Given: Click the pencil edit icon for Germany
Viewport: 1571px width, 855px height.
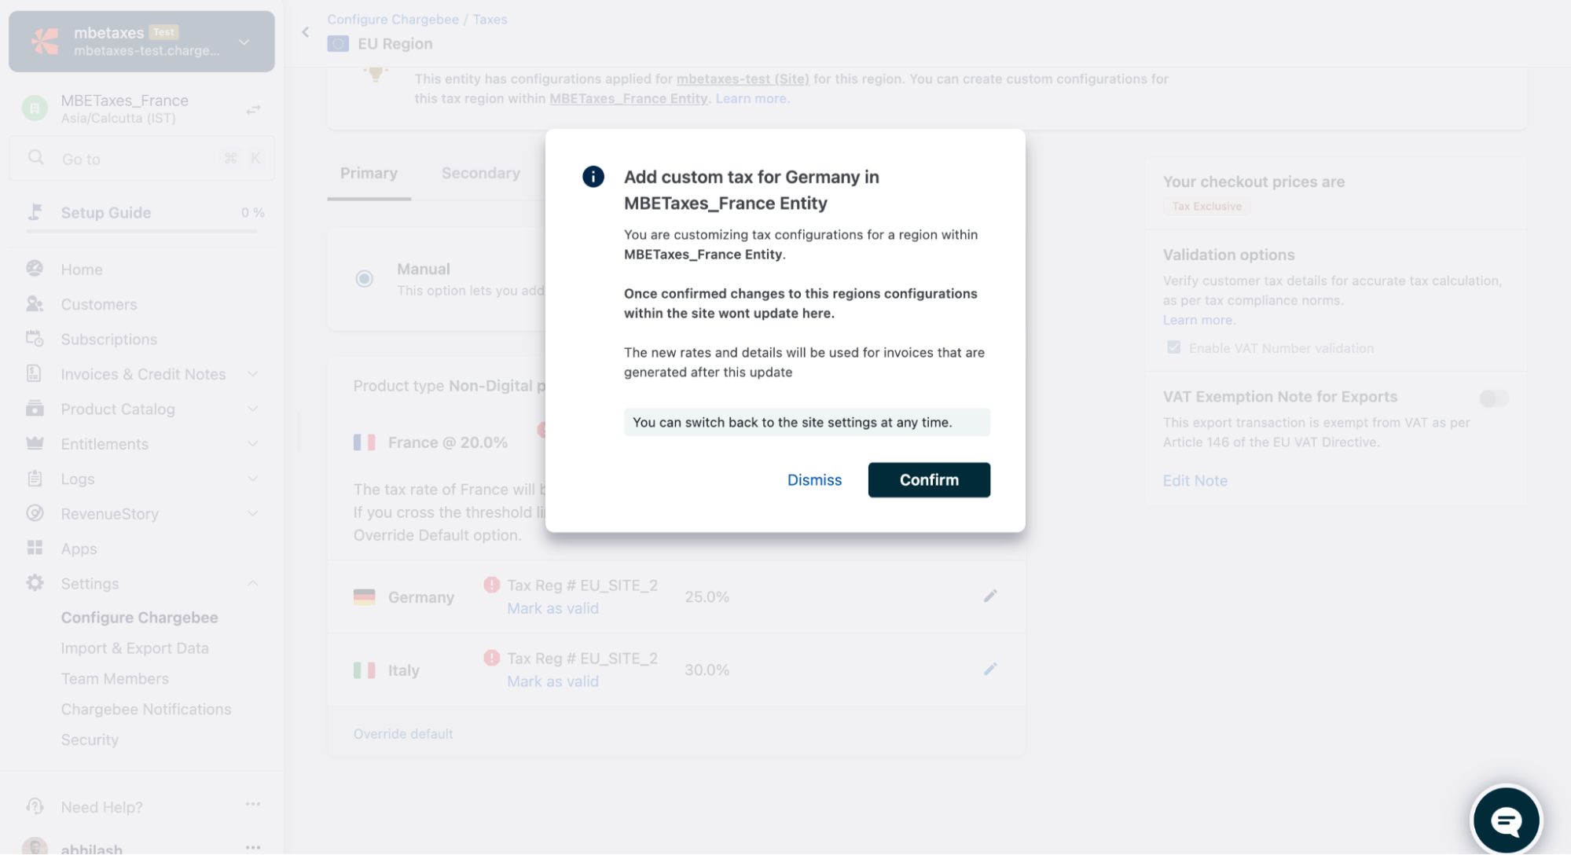Looking at the screenshot, I should tap(990, 596).
